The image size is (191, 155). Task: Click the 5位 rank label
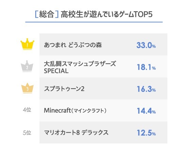coord(27,133)
